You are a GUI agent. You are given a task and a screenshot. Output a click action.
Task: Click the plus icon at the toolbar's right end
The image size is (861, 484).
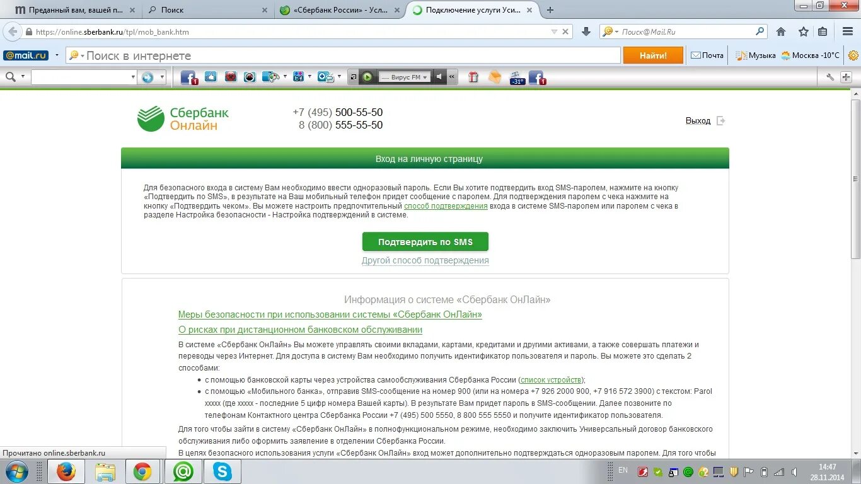click(x=846, y=77)
